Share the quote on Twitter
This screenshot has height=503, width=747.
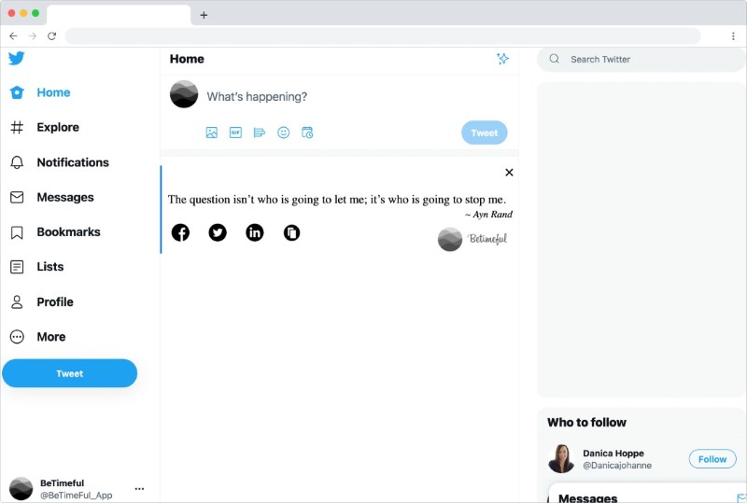[218, 232]
